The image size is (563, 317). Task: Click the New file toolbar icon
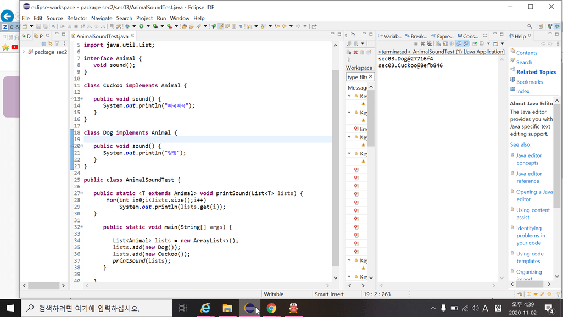point(24,26)
